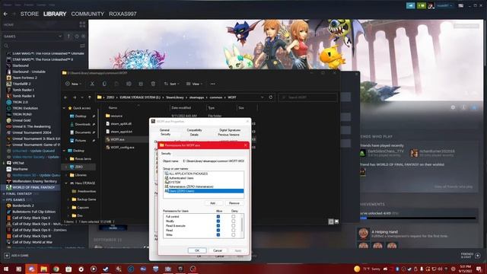Open the Steam Store tab
The image size is (487, 274).
pyautogui.click(x=30, y=14)
